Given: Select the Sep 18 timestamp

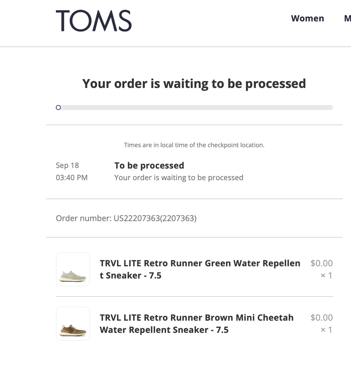Looking at the screenshot, I should [67, 165].
